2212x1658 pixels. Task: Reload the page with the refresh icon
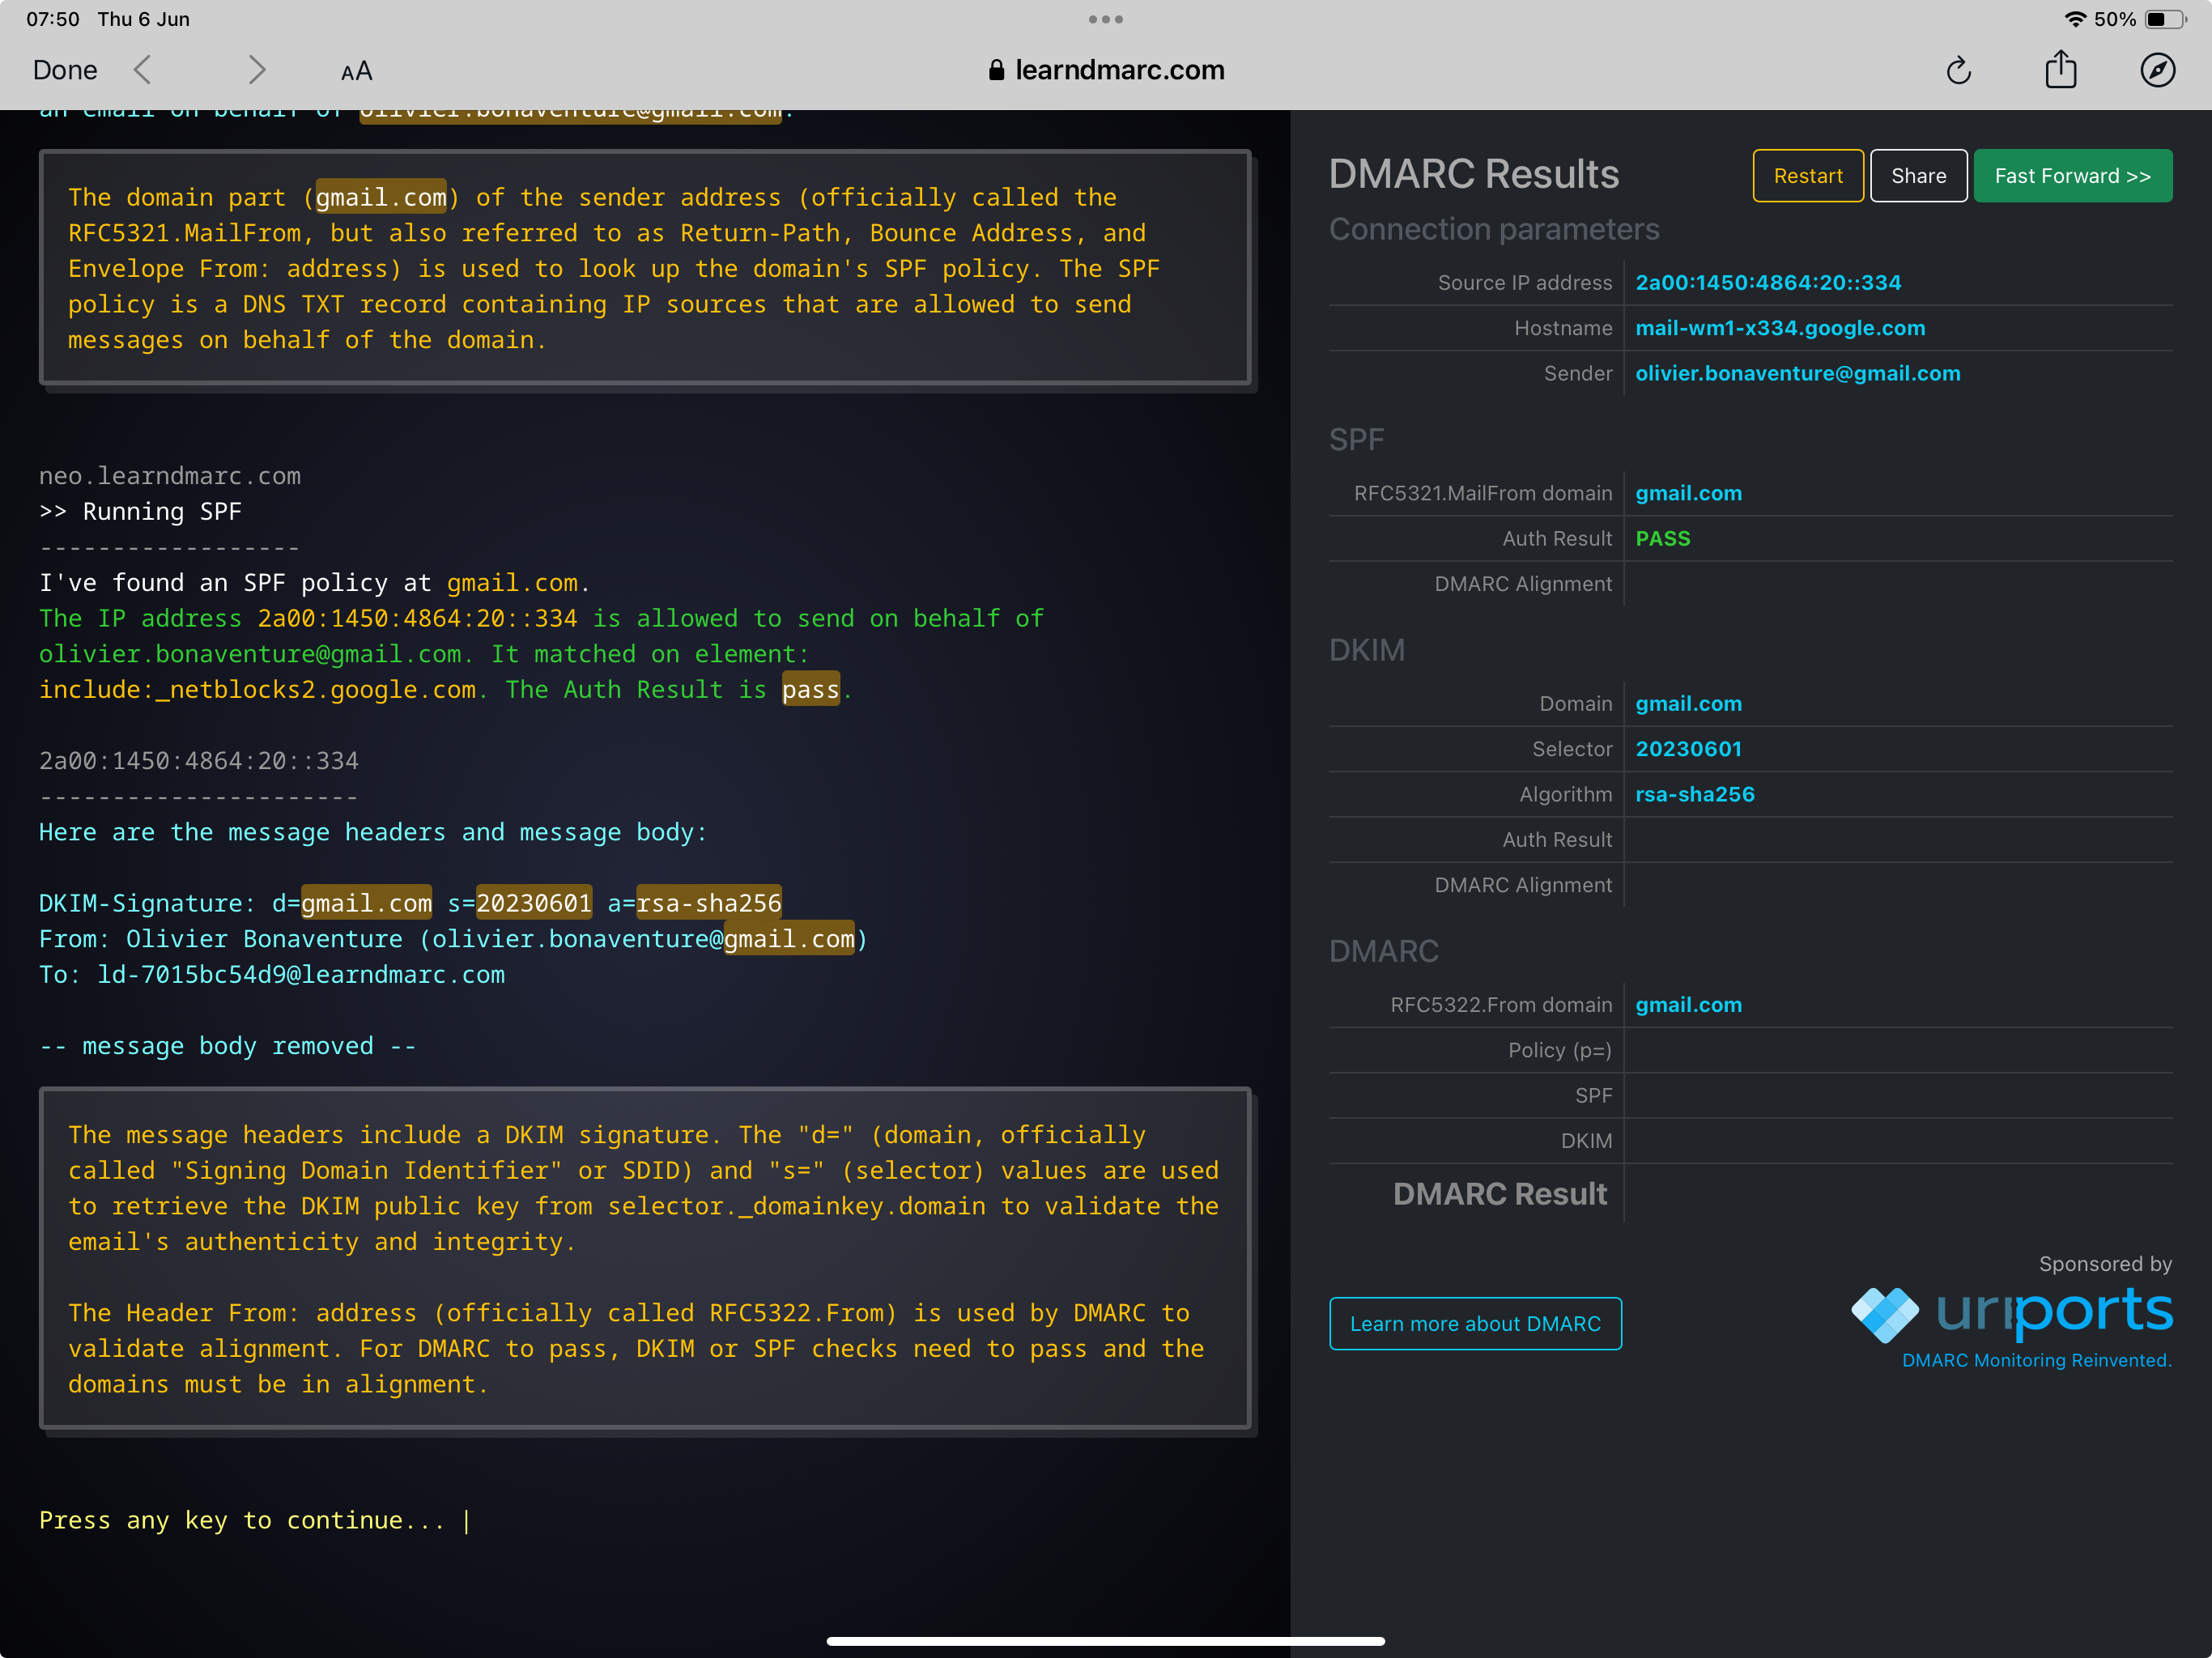[x=1959, y=70]
